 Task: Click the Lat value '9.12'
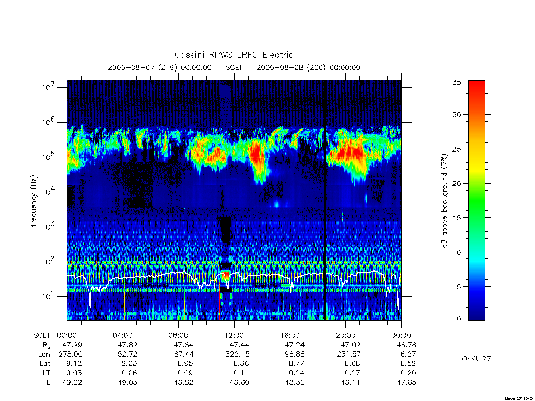point(74,363)
